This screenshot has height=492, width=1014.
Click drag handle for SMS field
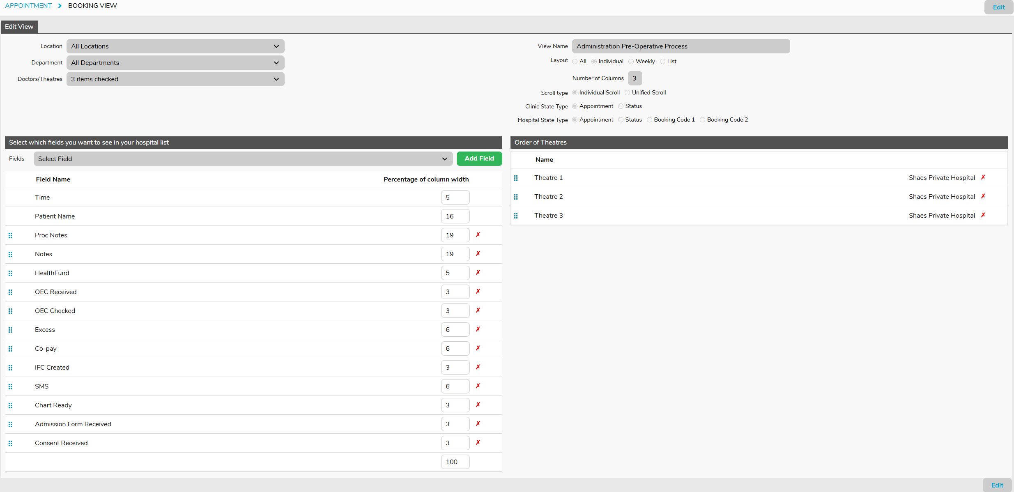pyautogui.click(x=10, y=386)
